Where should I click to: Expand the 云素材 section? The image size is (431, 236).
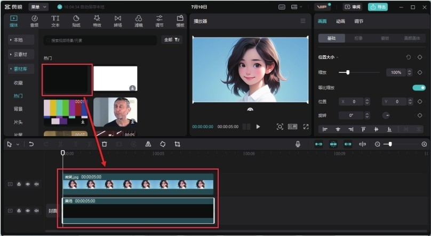coord(21,54)
